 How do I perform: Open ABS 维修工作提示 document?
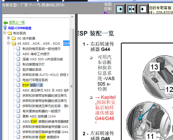tap(36, 54)
